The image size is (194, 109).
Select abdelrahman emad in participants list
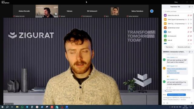[178, 28]
